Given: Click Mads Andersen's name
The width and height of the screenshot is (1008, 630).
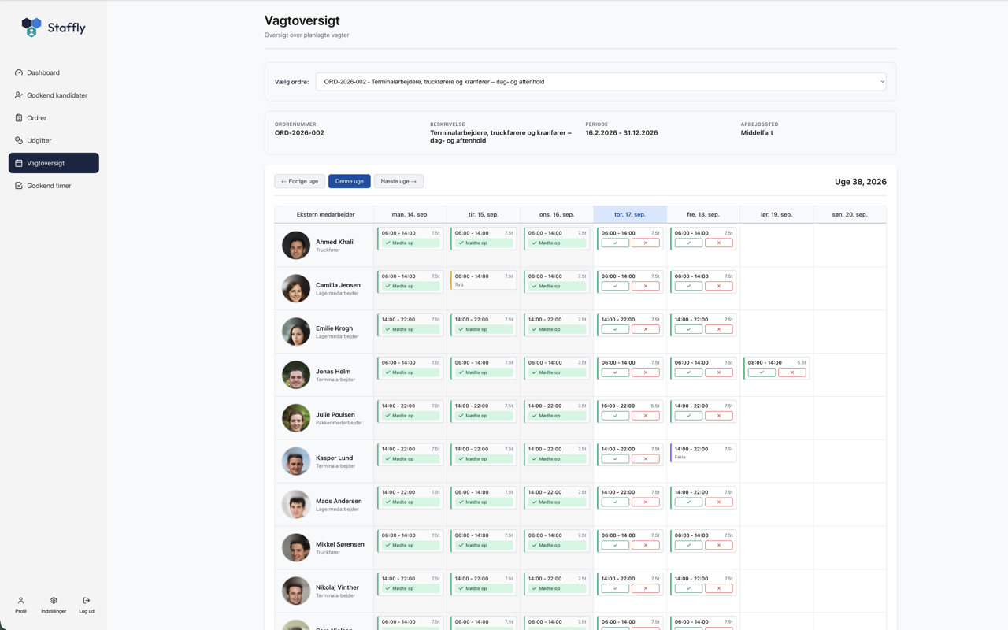Looking at the screenshot, I should click(339, 501).
